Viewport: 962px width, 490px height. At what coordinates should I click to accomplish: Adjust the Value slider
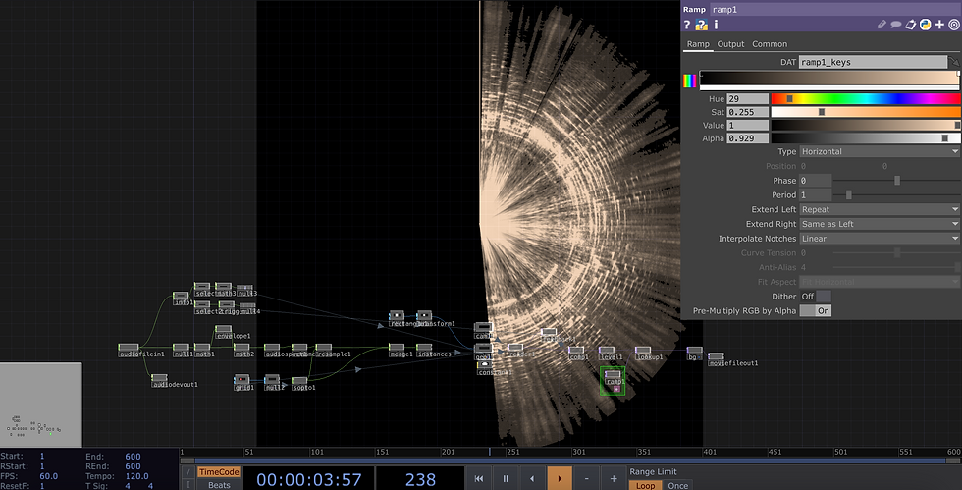click(866, 126)
